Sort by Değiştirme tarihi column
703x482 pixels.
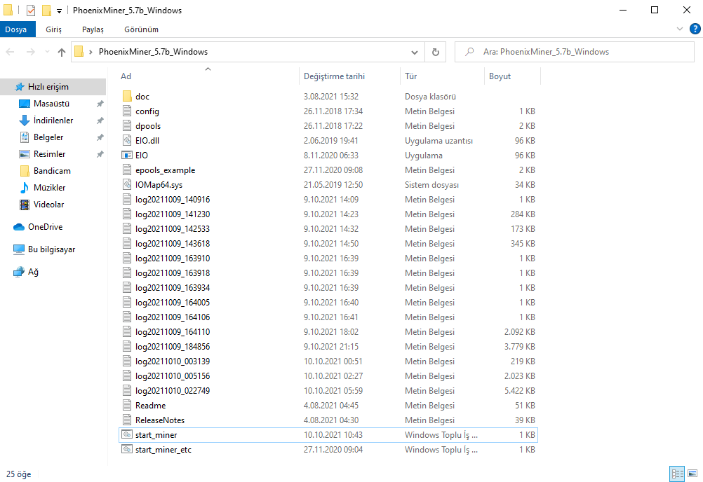point(335,76)
